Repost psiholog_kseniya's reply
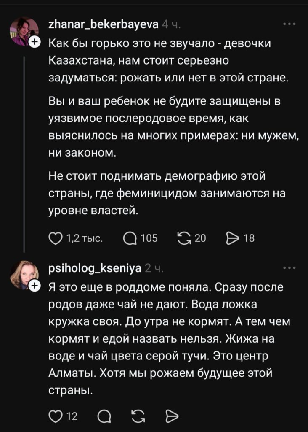Viewport: 308px width, 432px height. coord(137,417)
